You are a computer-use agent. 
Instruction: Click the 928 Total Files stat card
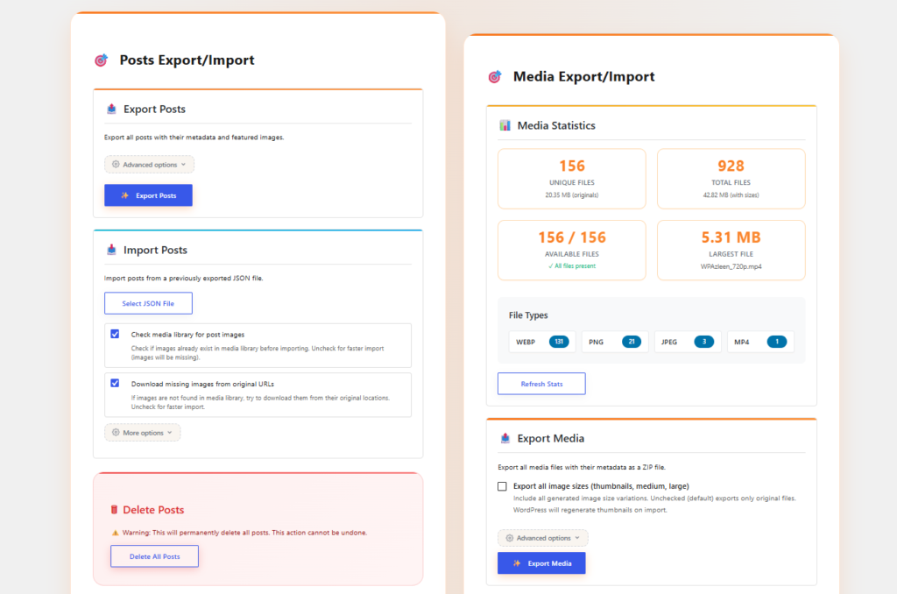[x=731, y=179]
